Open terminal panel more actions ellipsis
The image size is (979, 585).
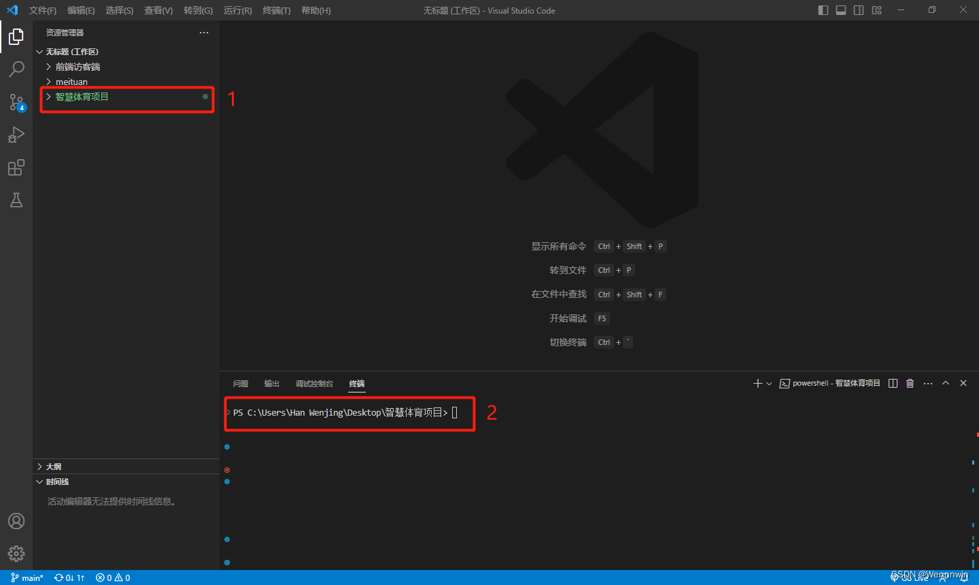[928, 384]
